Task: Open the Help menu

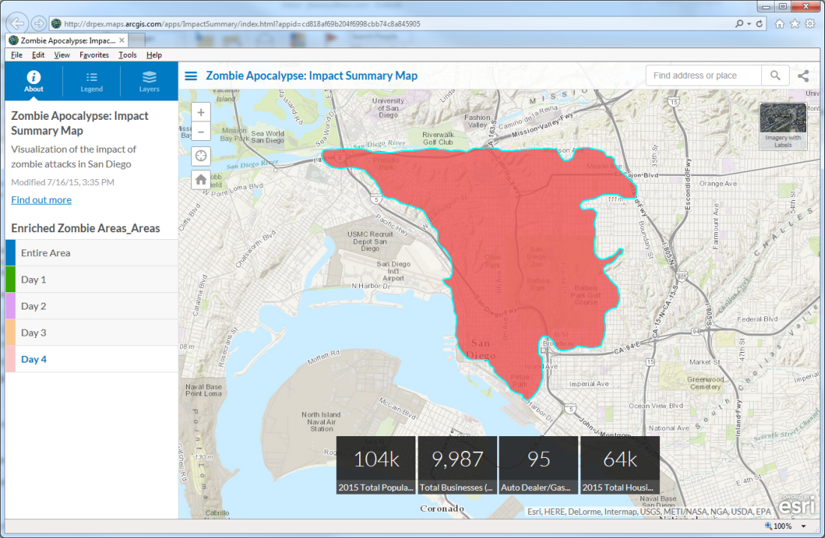Action: (154, 55)
